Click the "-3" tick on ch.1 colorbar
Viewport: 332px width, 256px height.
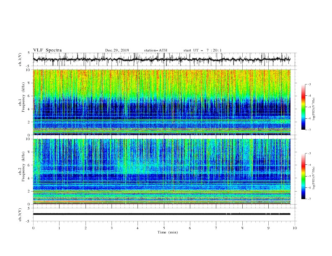point(309,84)
